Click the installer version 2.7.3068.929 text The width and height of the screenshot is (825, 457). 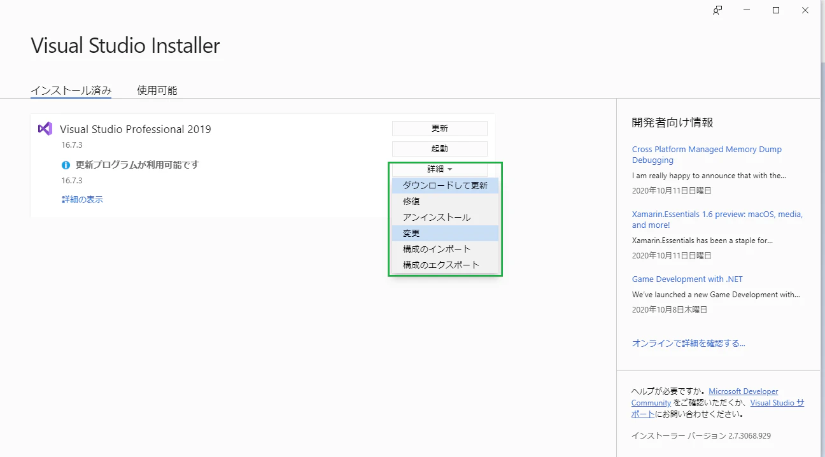(x=701, y=436)
